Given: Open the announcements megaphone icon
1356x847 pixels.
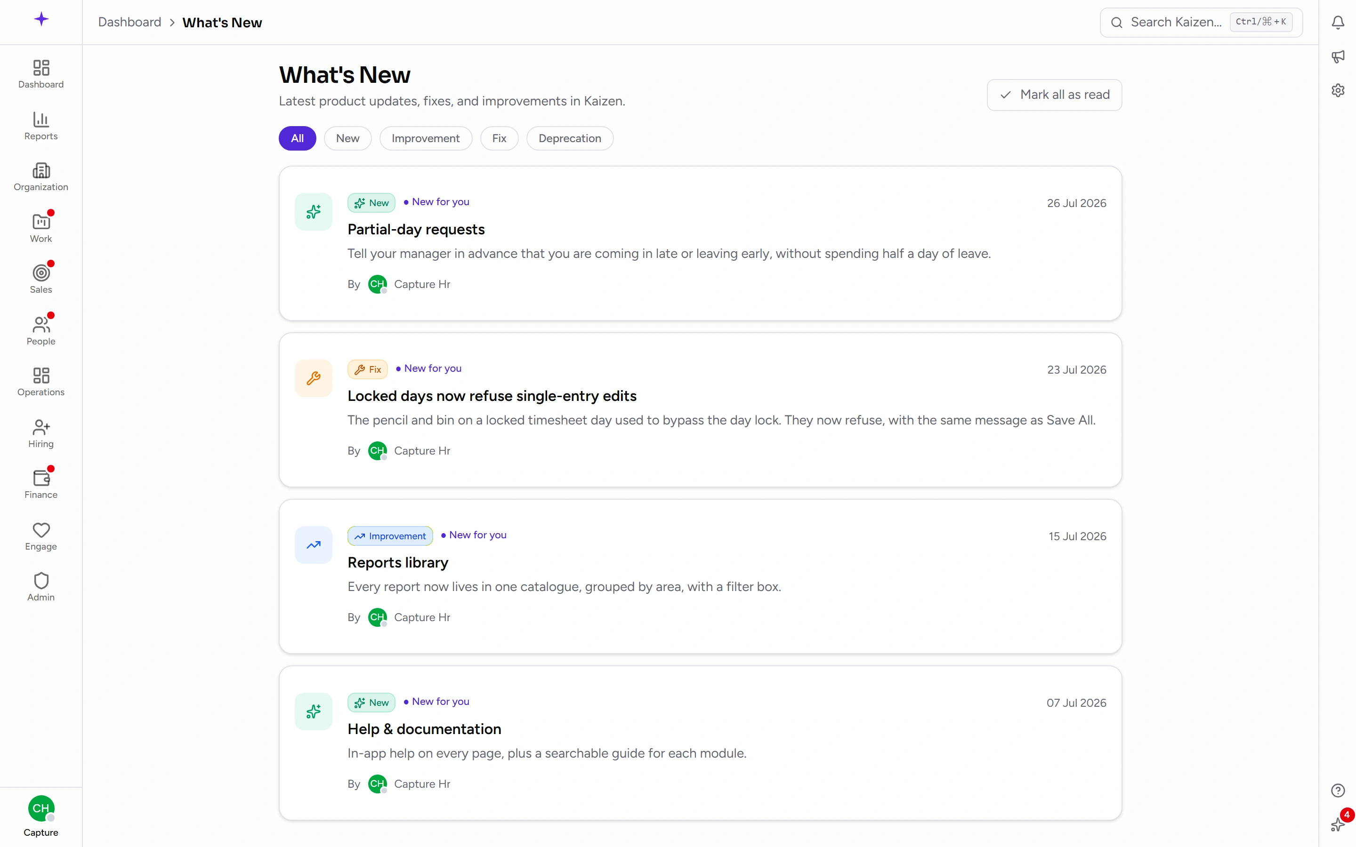Looking at the screenshot, I should (1338, 56).
